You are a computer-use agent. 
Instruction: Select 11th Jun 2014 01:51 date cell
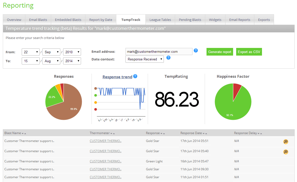coord(194,177)
